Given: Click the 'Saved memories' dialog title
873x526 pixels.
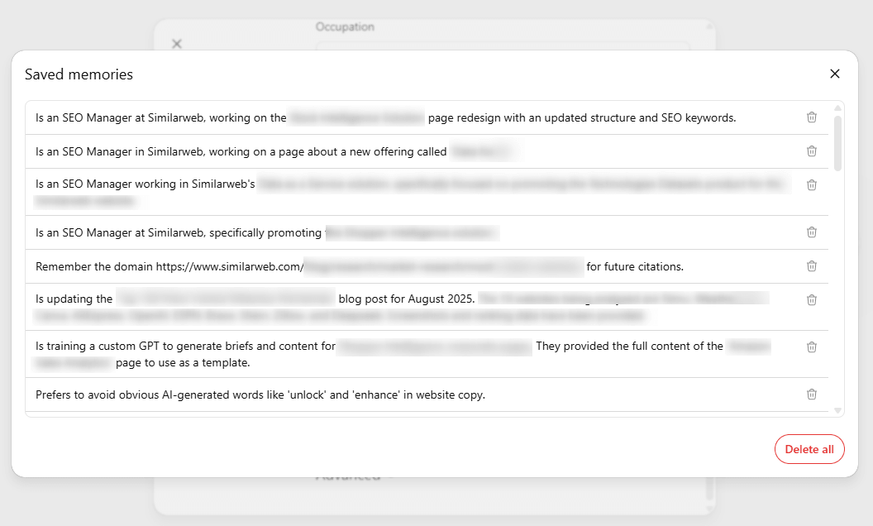Looking at the screenshot, I should pyautogui.click(x=79, y=74).
